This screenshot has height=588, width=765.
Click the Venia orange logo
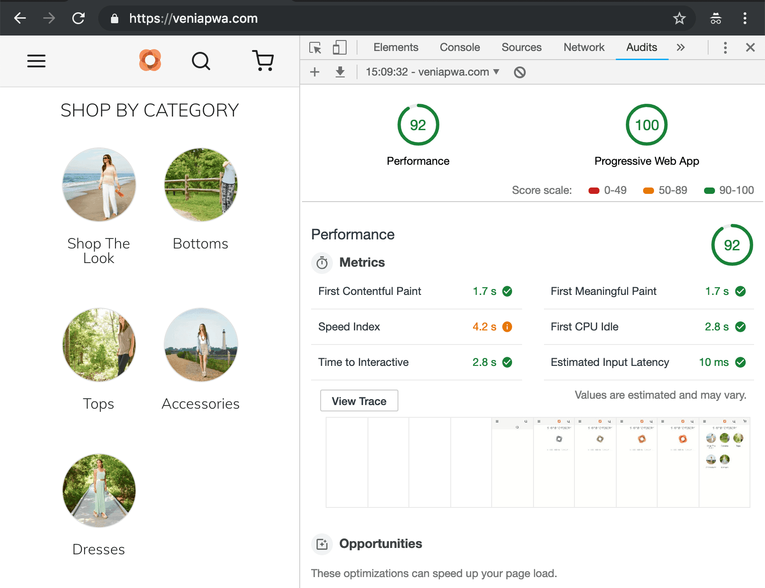(150, 61)
